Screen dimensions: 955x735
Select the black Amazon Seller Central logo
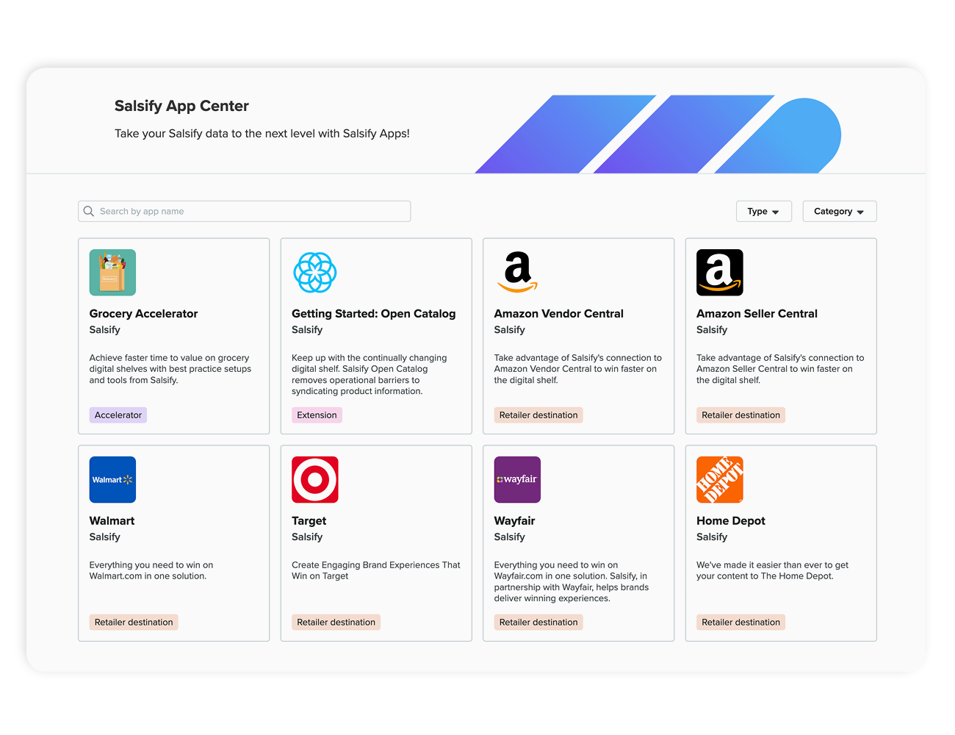720,273
